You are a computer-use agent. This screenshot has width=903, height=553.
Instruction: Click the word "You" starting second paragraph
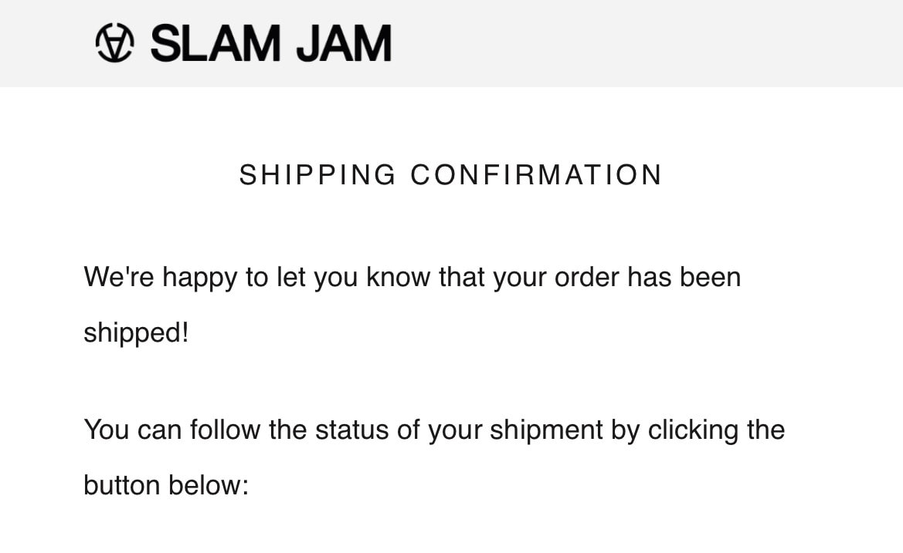107,430
